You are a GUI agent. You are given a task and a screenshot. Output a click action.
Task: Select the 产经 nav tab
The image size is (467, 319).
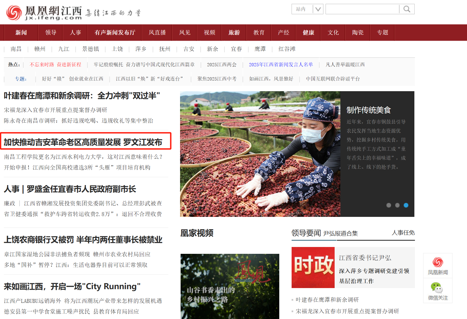pyautogui.click(x=284, y=33)
